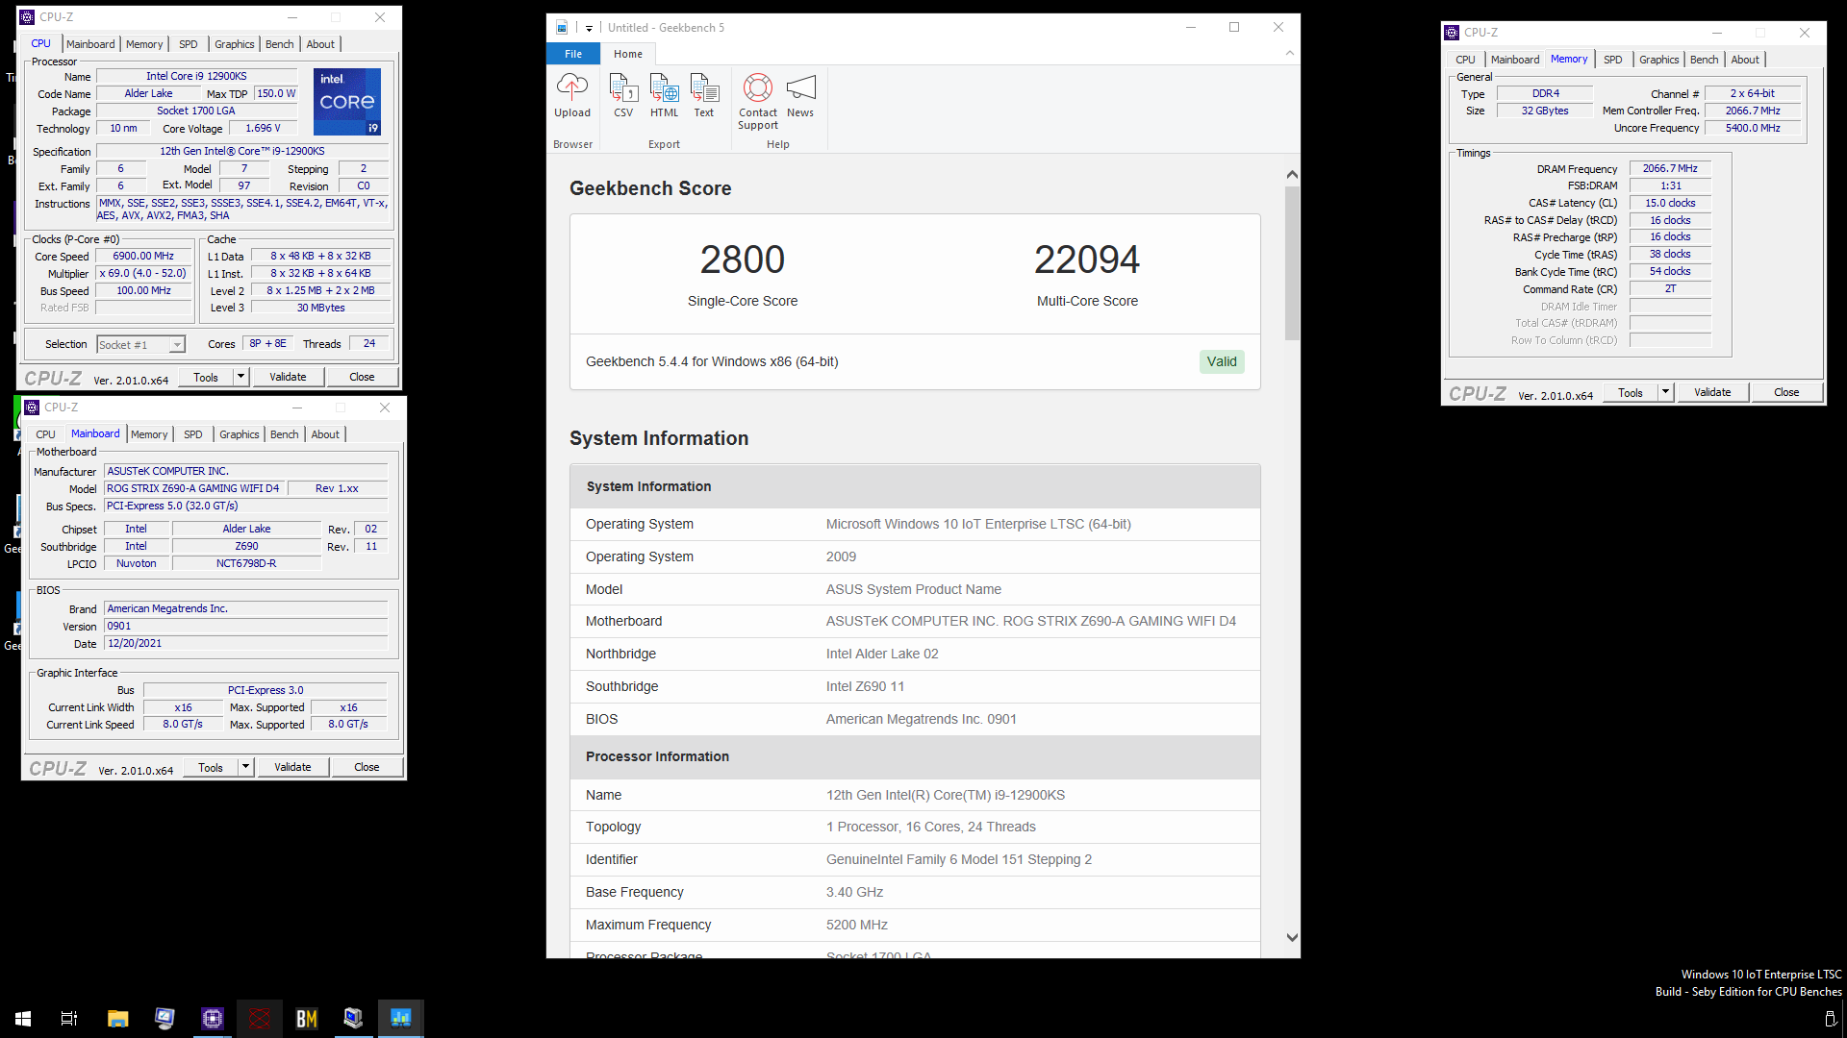1847x1038 pixels.
Task: Click Validate in Mainboard CPU-Z window
Action: 292,767
